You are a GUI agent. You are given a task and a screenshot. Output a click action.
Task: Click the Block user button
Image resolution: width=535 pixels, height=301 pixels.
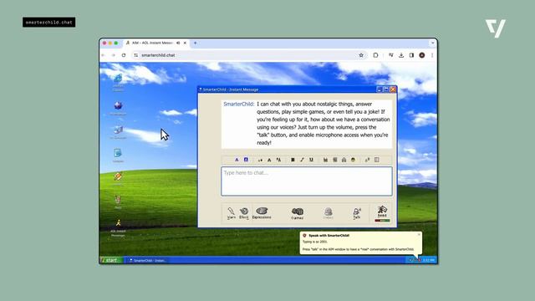tap(243, 213)
